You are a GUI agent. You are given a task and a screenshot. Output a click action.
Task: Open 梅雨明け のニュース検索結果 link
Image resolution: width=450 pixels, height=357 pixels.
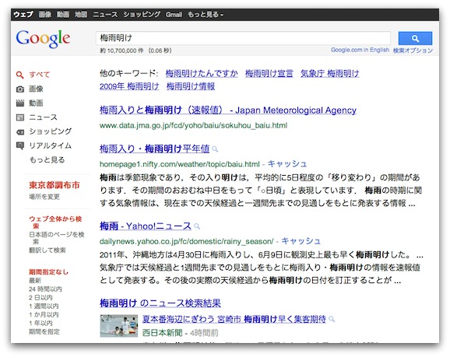click(x=160, y=303)
